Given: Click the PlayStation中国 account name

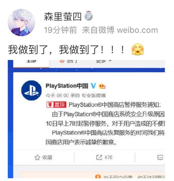Looking at the screenshot, I should point(67,86).
